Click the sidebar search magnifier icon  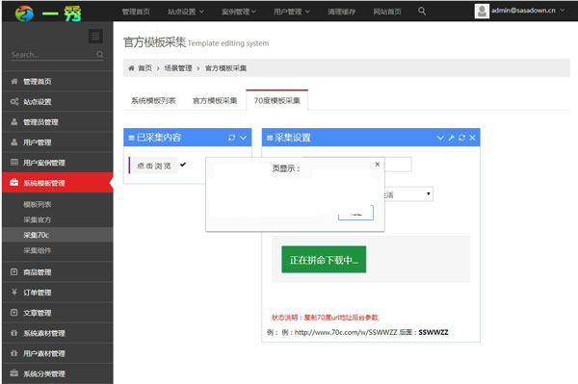point(99,55)
